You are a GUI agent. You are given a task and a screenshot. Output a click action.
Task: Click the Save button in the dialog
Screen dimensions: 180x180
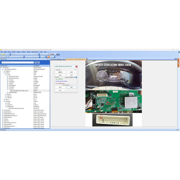click(60, 90)
